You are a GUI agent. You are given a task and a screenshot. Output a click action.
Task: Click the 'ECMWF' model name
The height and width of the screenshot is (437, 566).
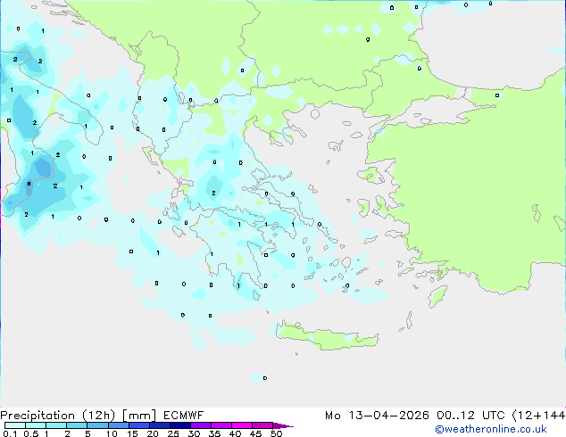tap(183, 416)
